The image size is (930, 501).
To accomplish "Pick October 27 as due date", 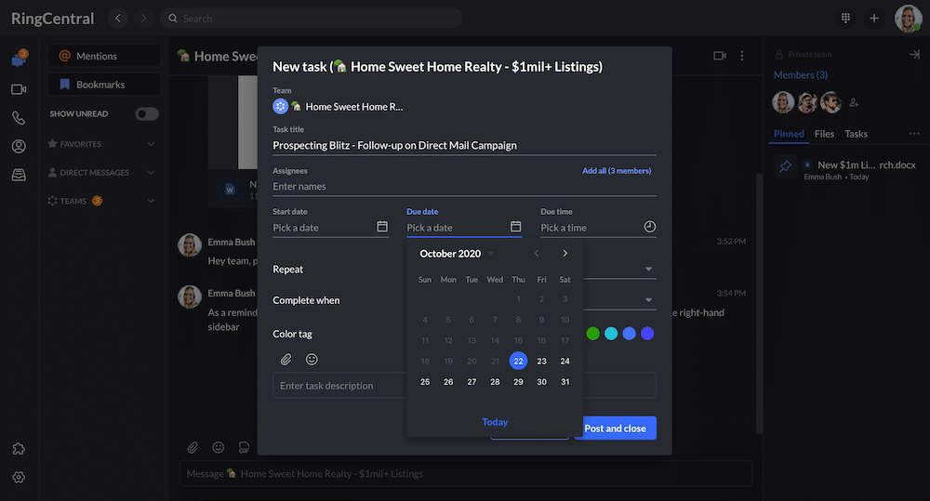I will tap(472, 382).
